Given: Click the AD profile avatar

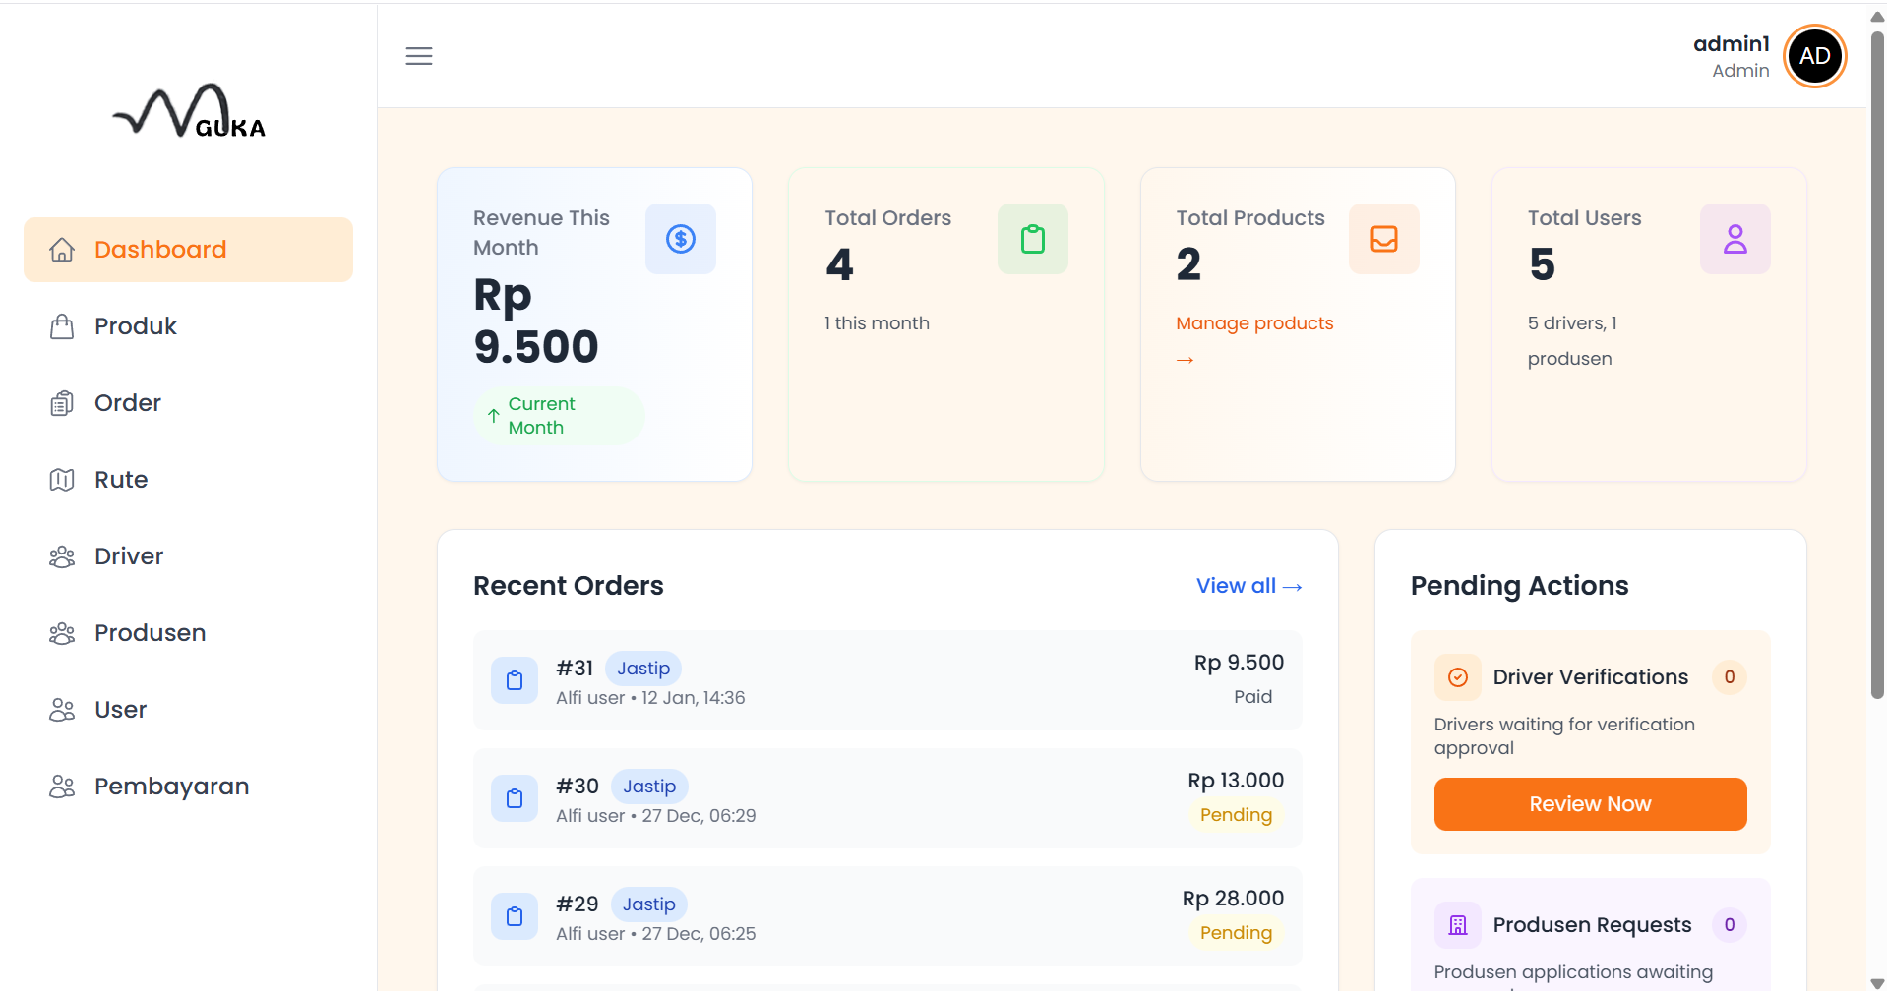Looking at the screenshot, I should [x=1814, y=56].
